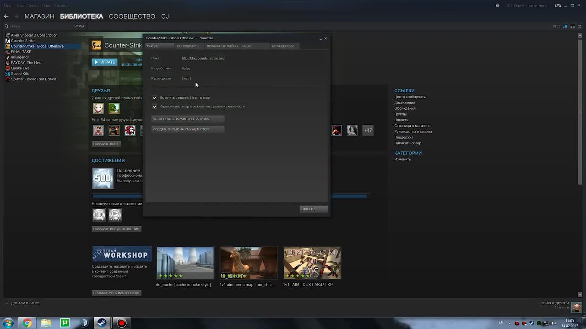The width and height of the screenshot is (586, 329).
Task: Switch library to grid view icon
Action: tap(580, 26)
